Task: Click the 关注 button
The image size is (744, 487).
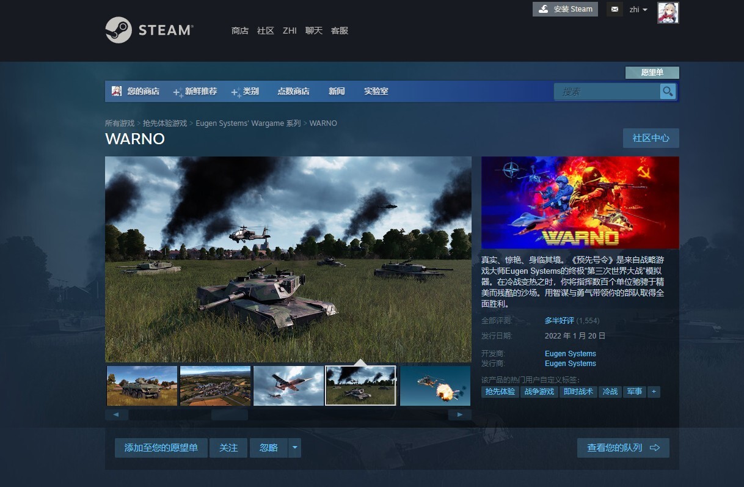Action: [228, 448]
